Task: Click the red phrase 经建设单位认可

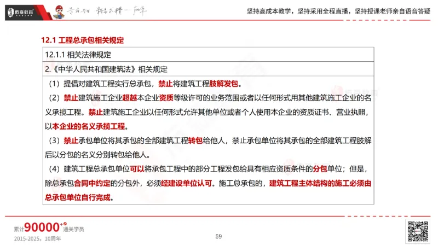Action: [x=186, y=183]
